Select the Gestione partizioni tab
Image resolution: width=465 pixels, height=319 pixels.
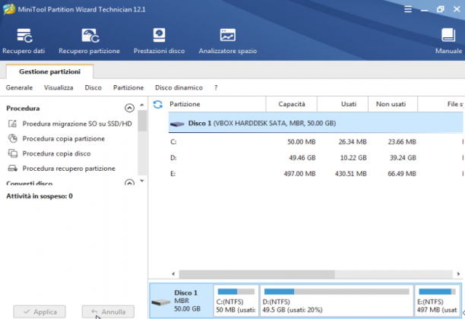coord(49,71)
